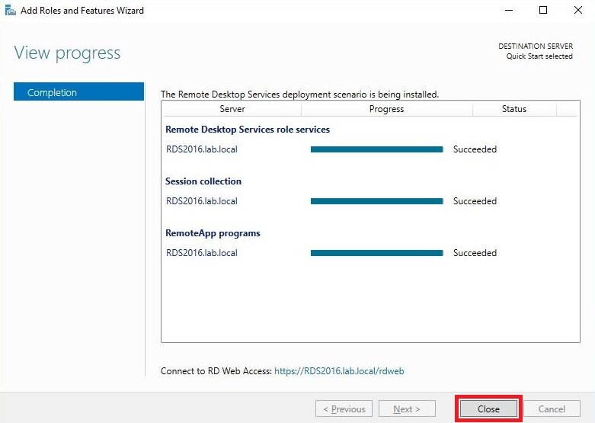Click the Session collection progress bar
Screen dimensions: 595x423
coord(377,201)
